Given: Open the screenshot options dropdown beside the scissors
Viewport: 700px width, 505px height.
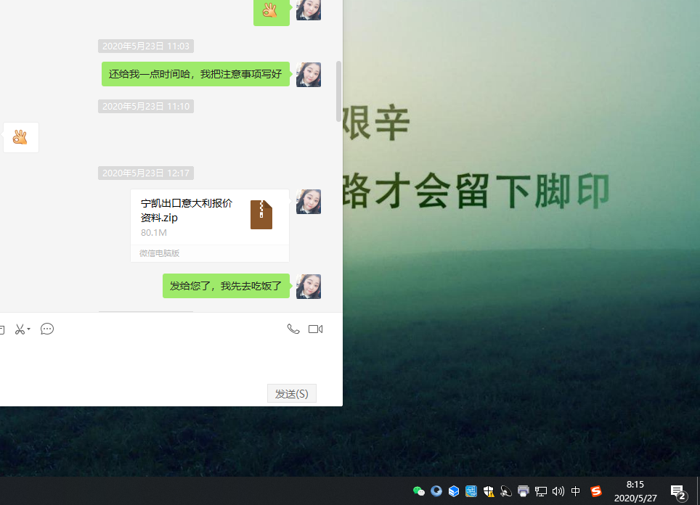Looking at the screenshot, I should (x=28, y=329).
